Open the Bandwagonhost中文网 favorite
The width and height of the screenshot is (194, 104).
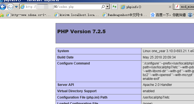pyautogui.click(x=125, y=15)
